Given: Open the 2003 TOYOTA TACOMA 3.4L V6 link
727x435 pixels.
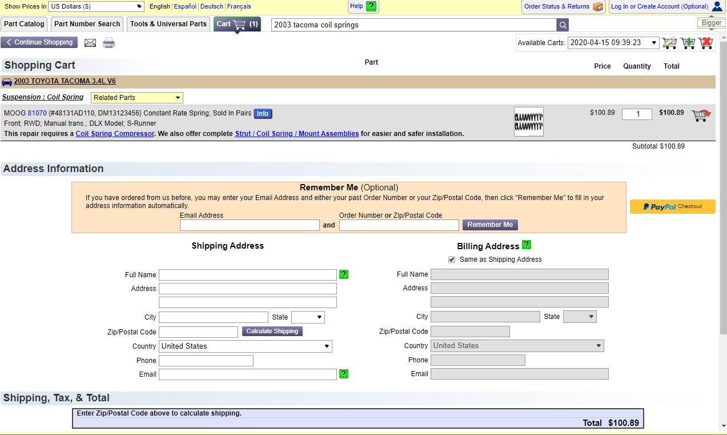Looking at the screenshot, I should [65, 82].
